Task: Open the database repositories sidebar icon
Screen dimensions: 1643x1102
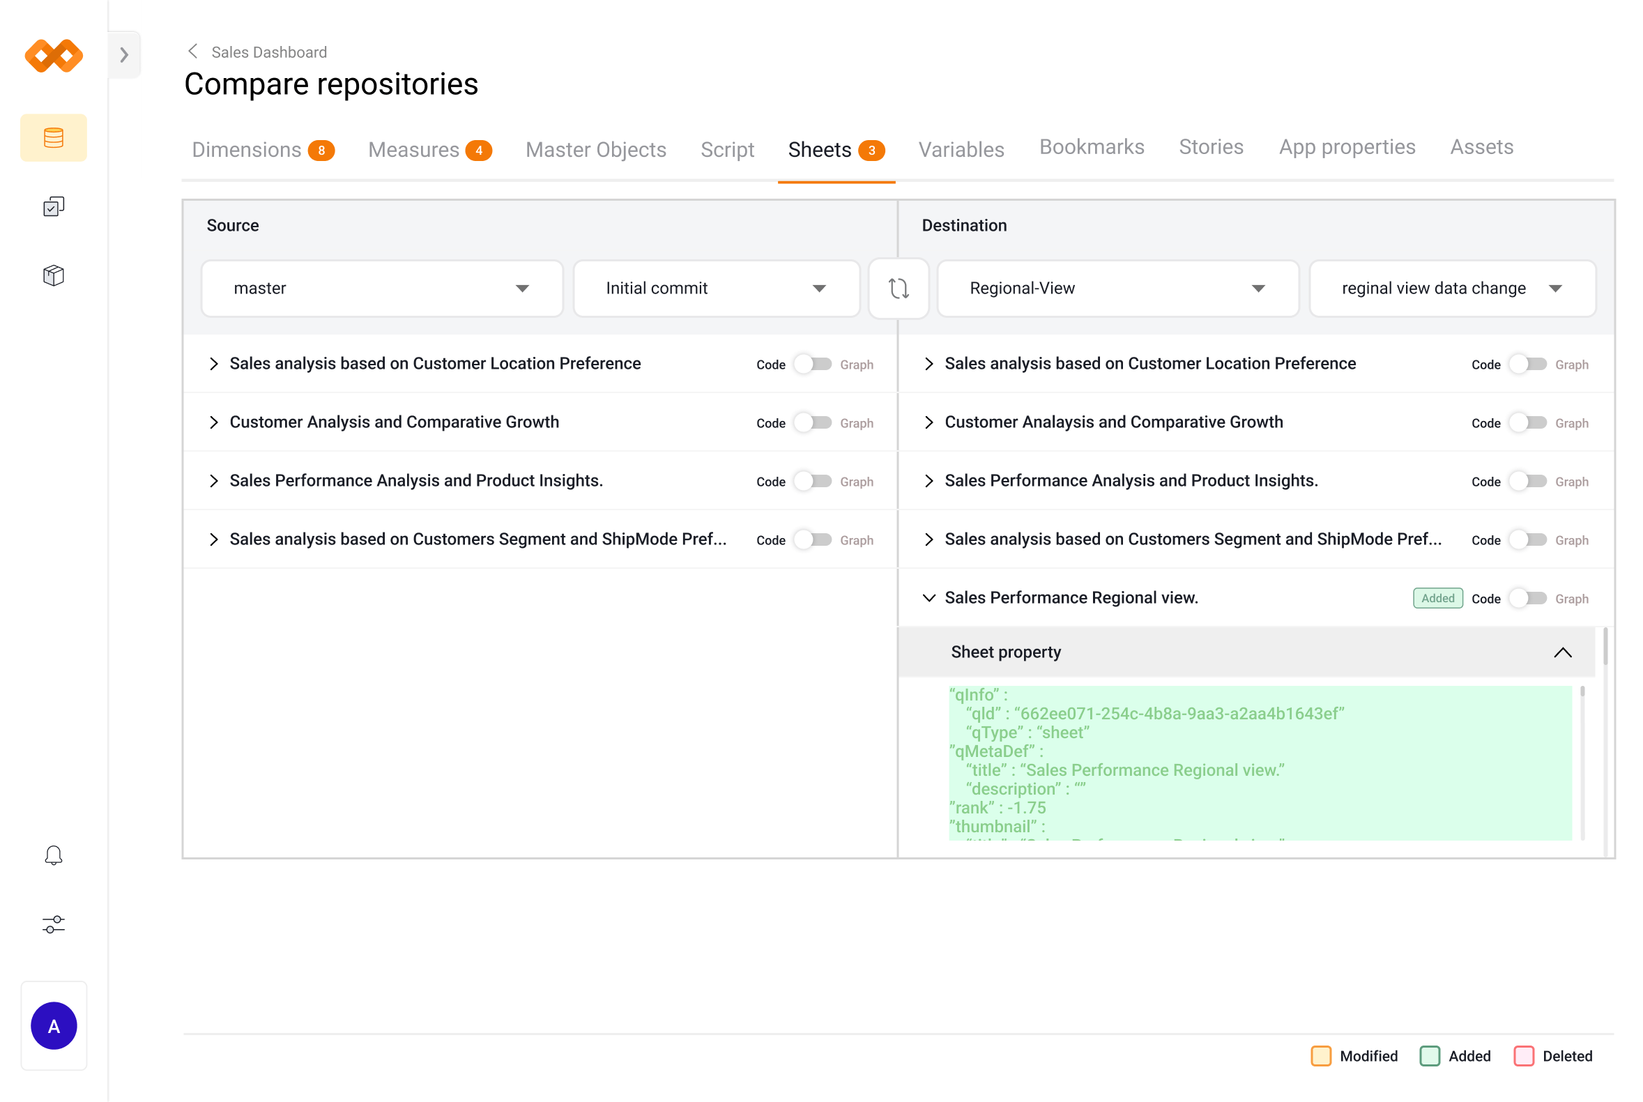Action: [54, 138]
